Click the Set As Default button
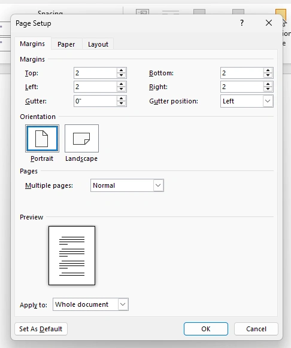This screenshot has width=291, height=348. (x=41, y=329)
